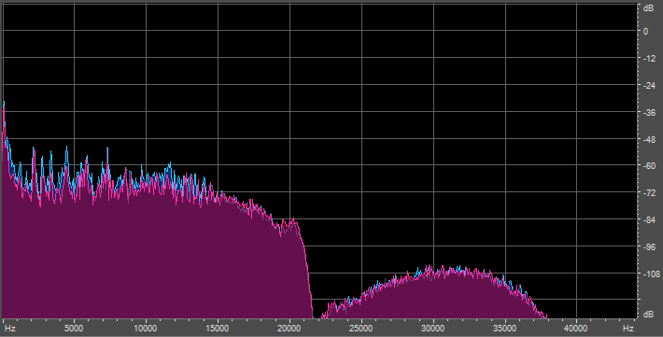Image resolution: width=663 pixels, height=337 pixels.
Task: Select the -84 dB scale label
Action: point(650,220)
